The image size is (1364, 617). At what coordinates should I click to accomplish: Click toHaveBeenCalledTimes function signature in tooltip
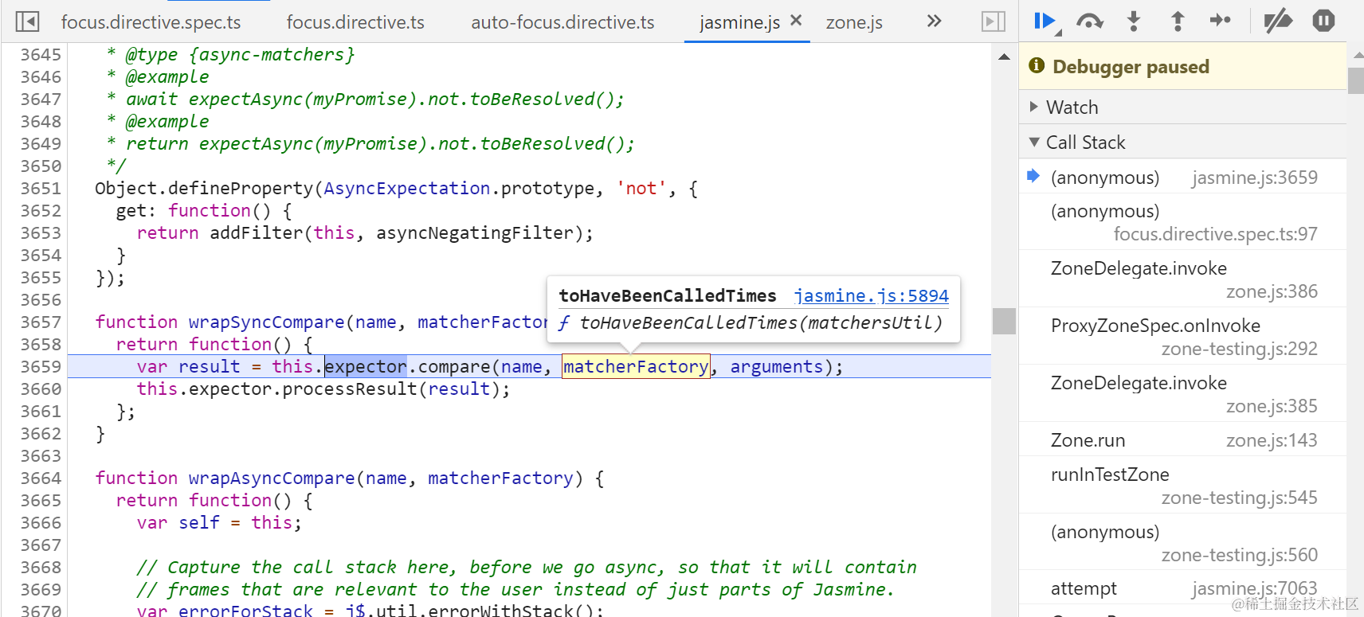750,322
